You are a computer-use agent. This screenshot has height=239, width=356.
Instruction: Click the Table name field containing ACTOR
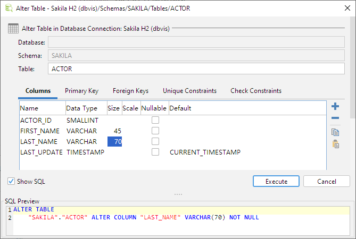coord(196,69)
